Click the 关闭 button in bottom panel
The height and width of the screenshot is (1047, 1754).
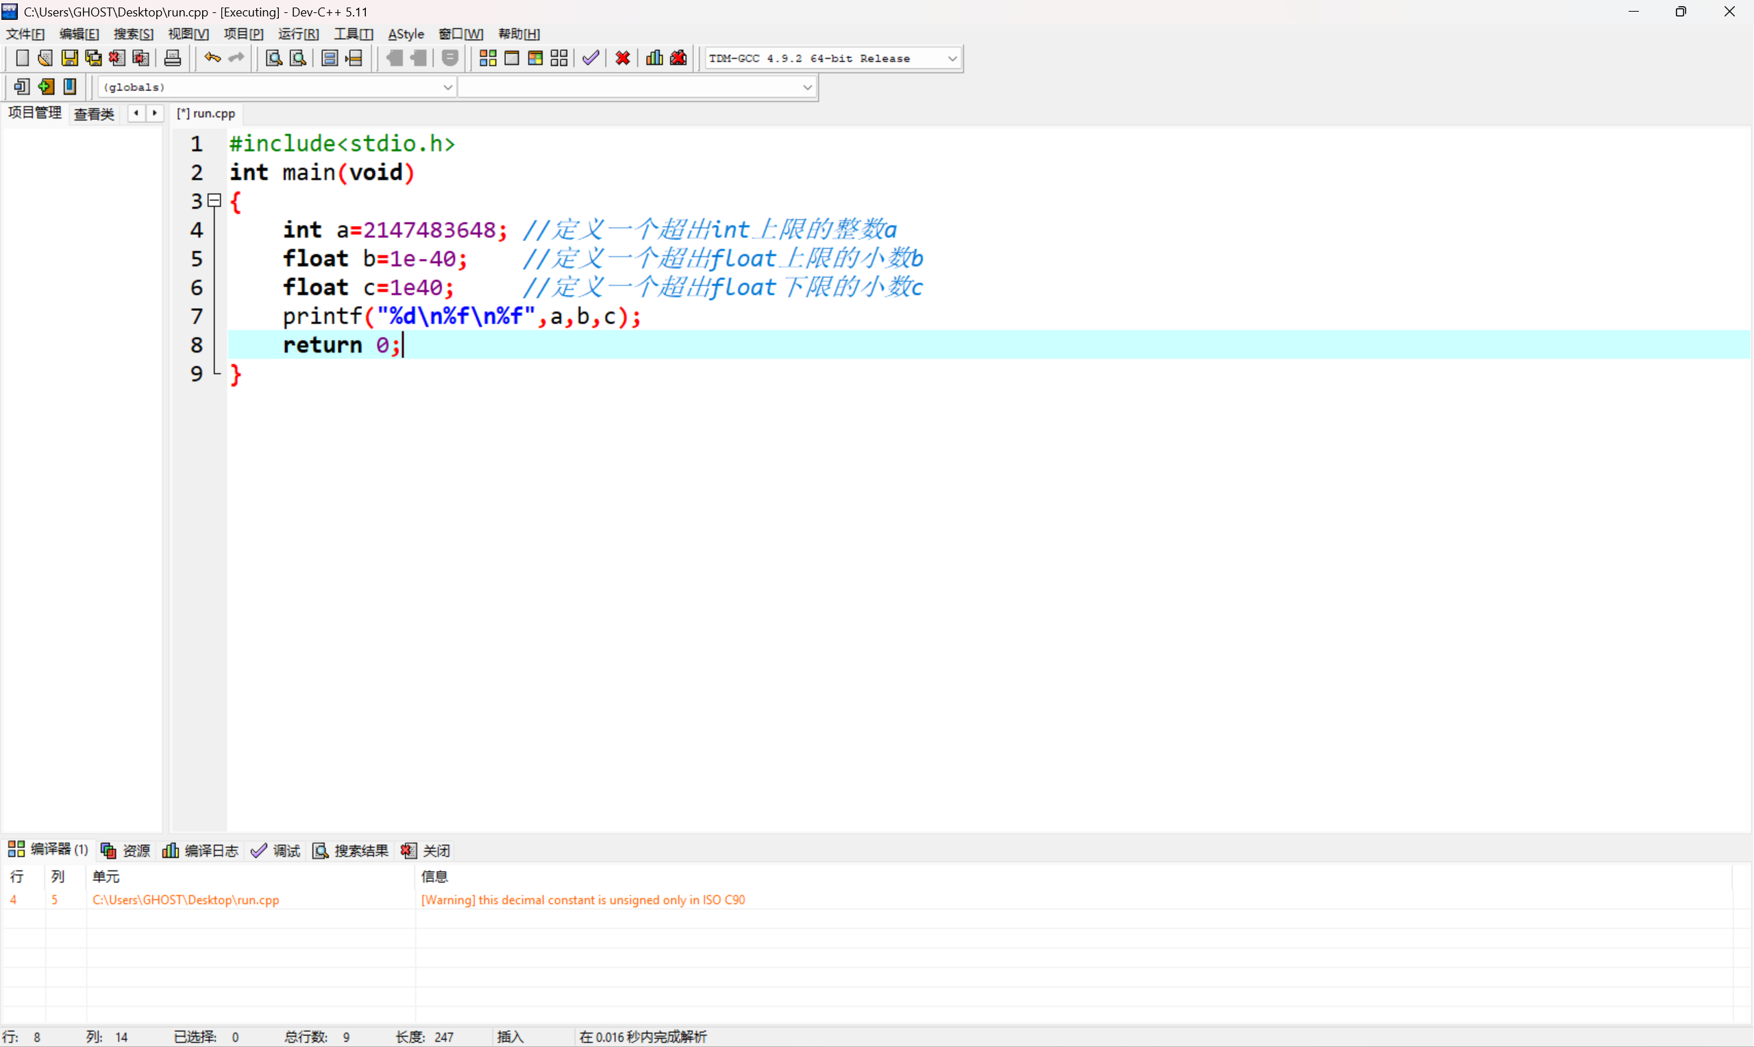(426, 850)
